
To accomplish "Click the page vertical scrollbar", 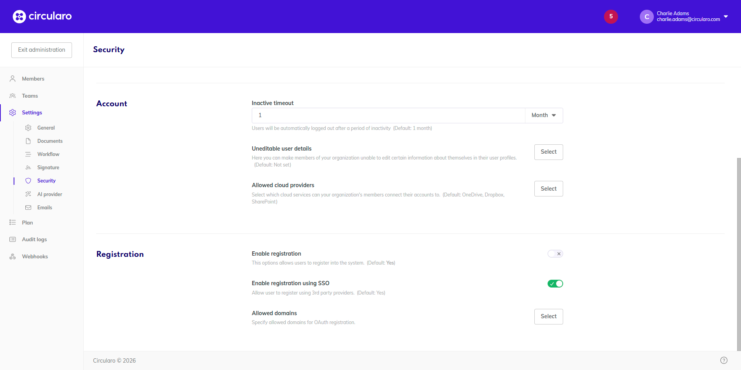I will 738,253.
